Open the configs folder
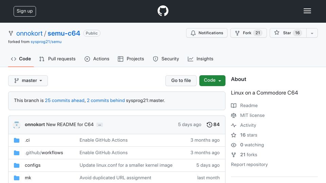Viewport: 326px width, 183px height. [33, 165]
